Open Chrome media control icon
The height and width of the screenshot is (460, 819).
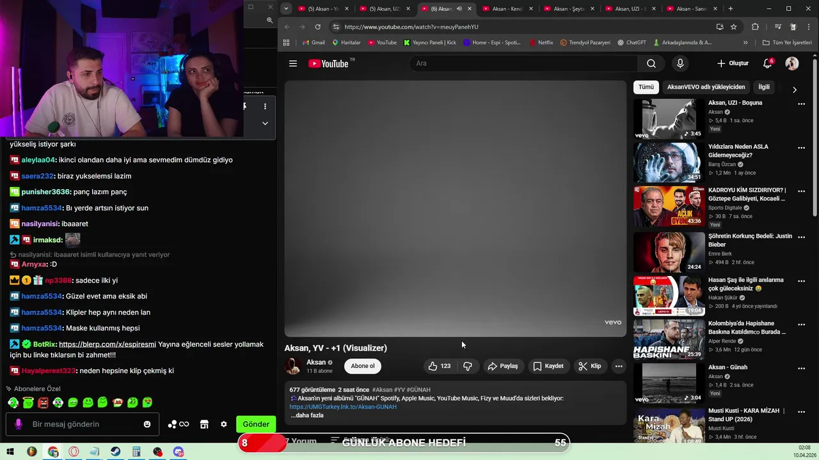click(777, 27)
